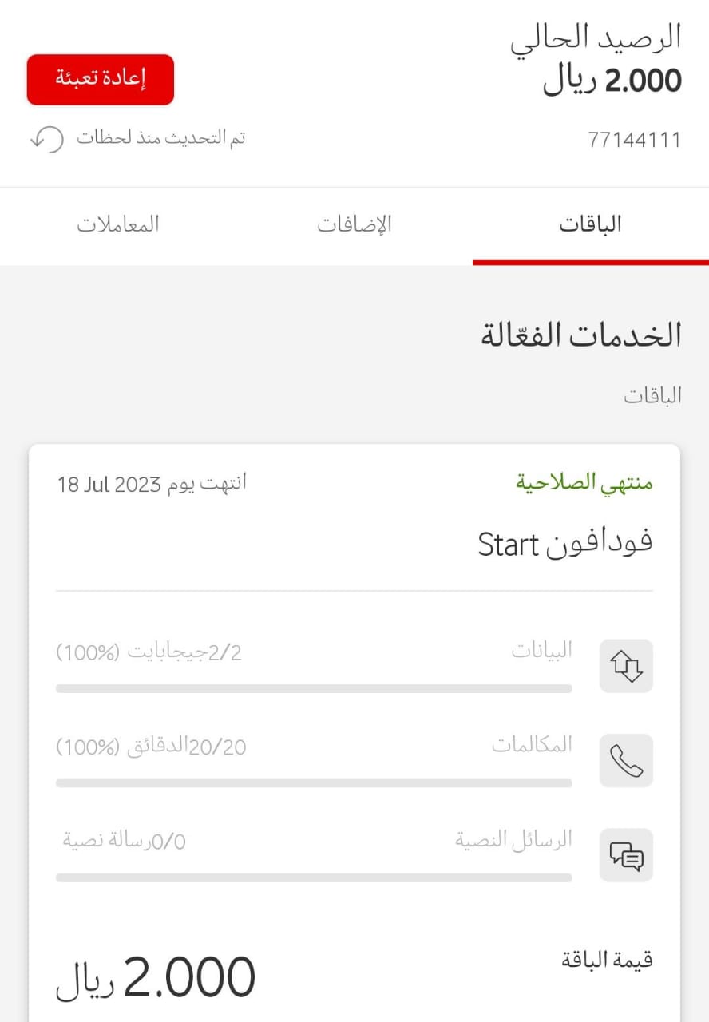Screen dimensions: 709x1022
Task: Click the calls minutes progress bar
Action: [314, 783]
